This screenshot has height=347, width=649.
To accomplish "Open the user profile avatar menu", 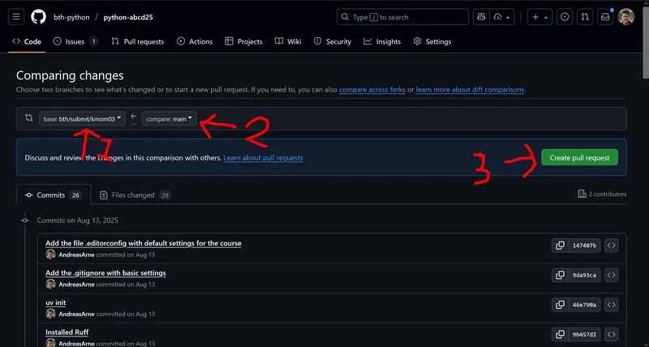I will (x=625, y=17).
